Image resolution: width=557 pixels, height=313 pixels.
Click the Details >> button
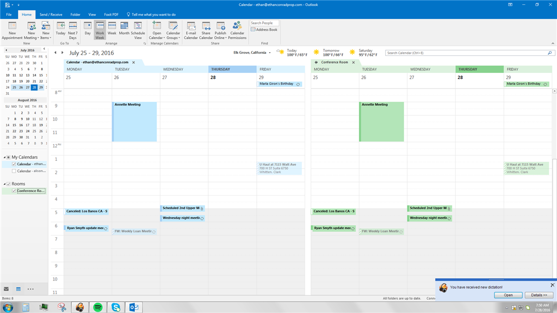point(539,295)
